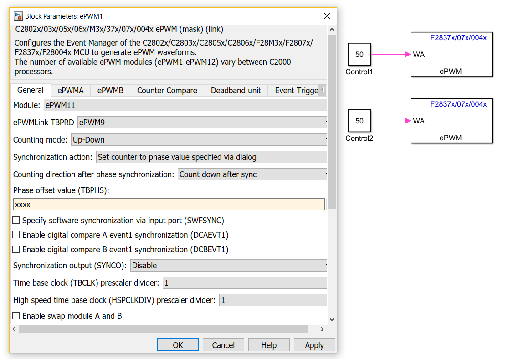Click vertical scrollbar down arrow
This screenshot has height=359, width=508.
coord(332,319)
